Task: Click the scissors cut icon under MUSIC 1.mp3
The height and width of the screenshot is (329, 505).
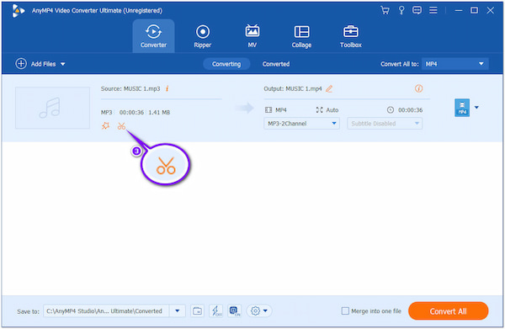Action: pos(121,126)
